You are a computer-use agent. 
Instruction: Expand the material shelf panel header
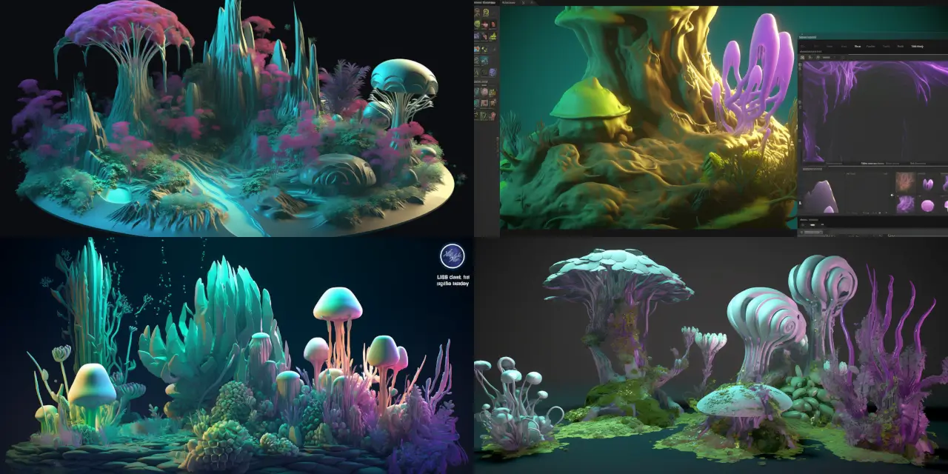(x=812, y=169)
